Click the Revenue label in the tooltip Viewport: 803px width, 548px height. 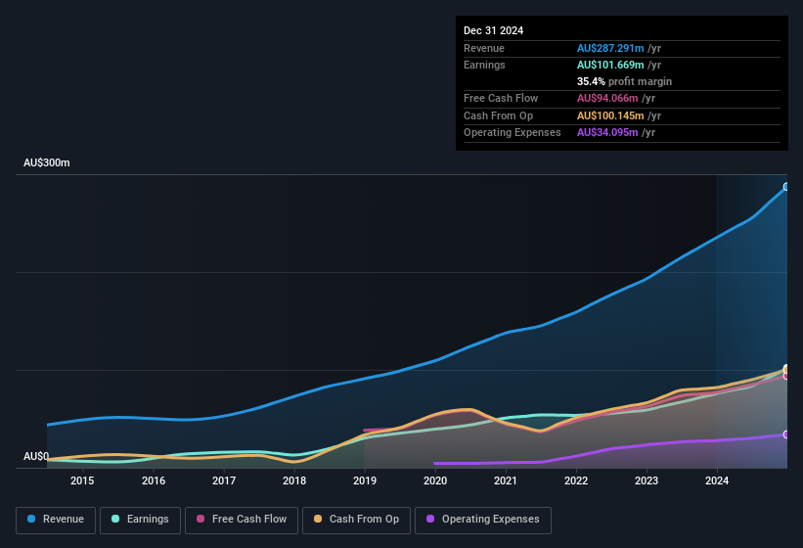[484, 48]
